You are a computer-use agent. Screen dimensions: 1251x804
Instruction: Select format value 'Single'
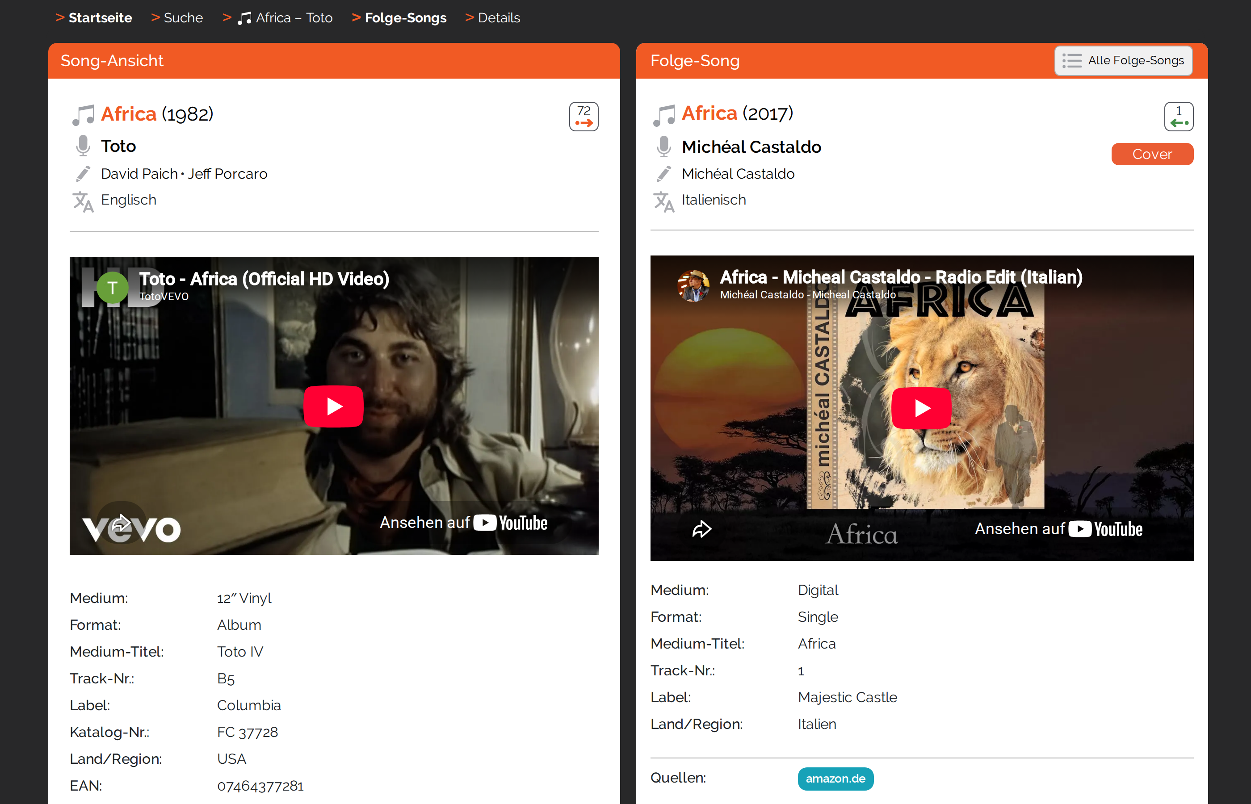click(818, 617)
